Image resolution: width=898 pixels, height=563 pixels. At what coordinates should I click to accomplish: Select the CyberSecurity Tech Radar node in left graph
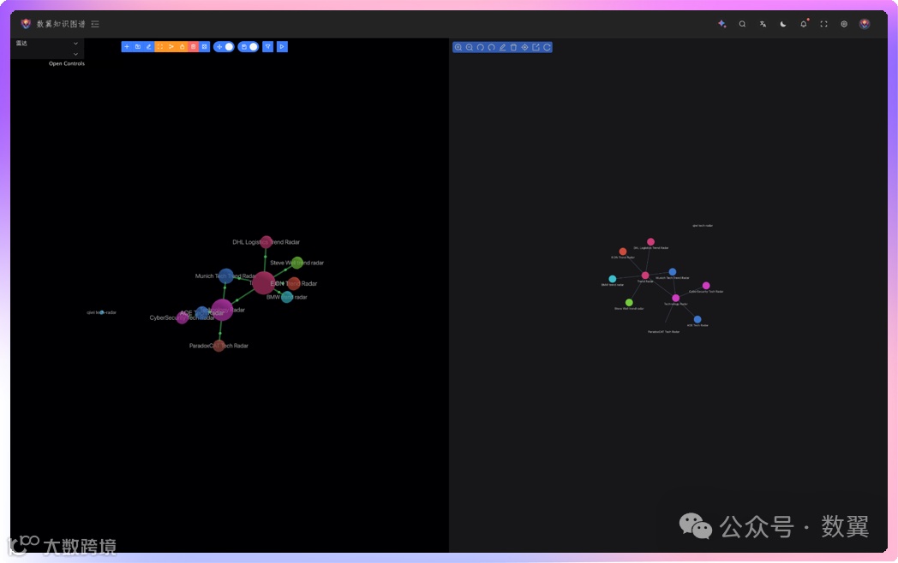[183, 317]
